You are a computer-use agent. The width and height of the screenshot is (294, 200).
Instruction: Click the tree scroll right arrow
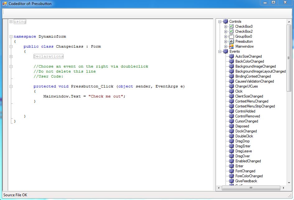pyautogui.click(x=283, y=188)
